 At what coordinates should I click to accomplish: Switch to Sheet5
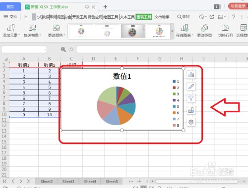pos(112,182)
